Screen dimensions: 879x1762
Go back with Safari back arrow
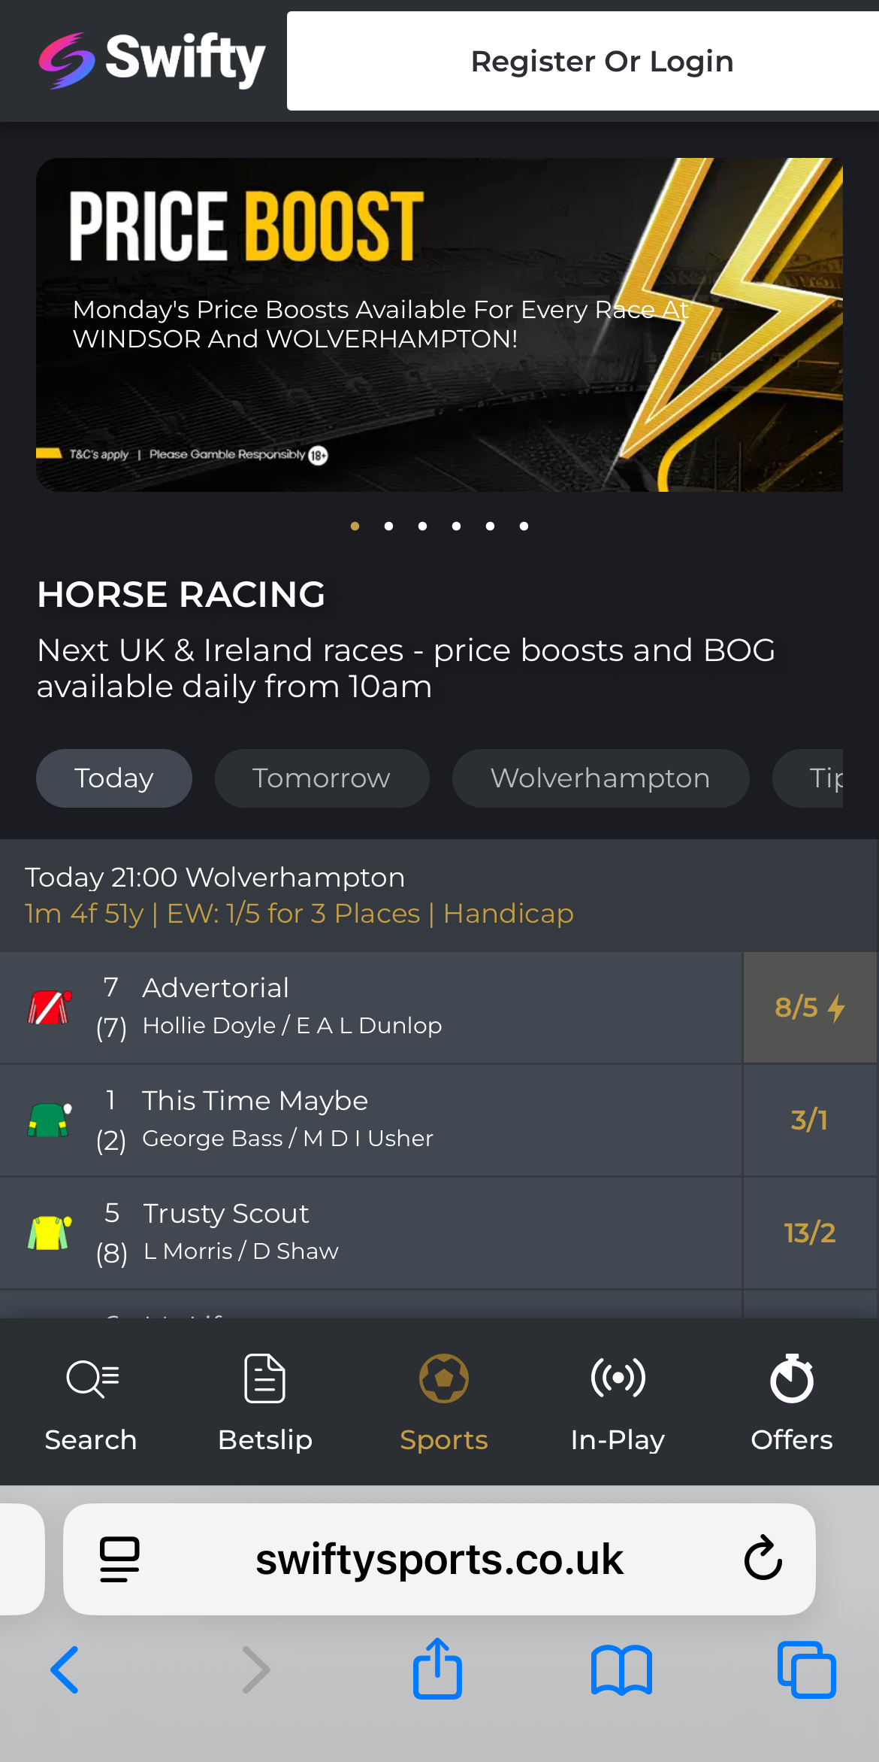[x=65, y=1670]
